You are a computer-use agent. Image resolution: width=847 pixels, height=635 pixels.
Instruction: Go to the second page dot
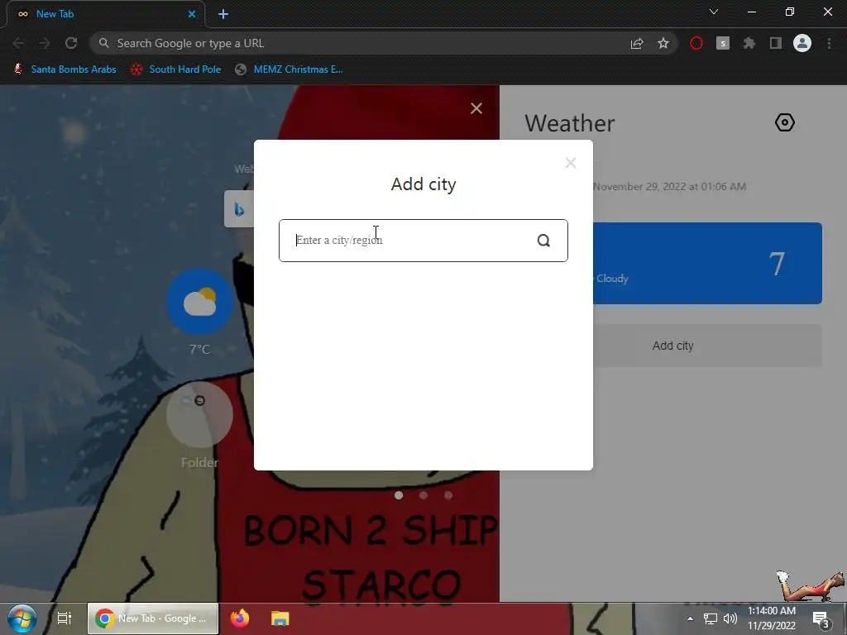[x=423, y=495]
